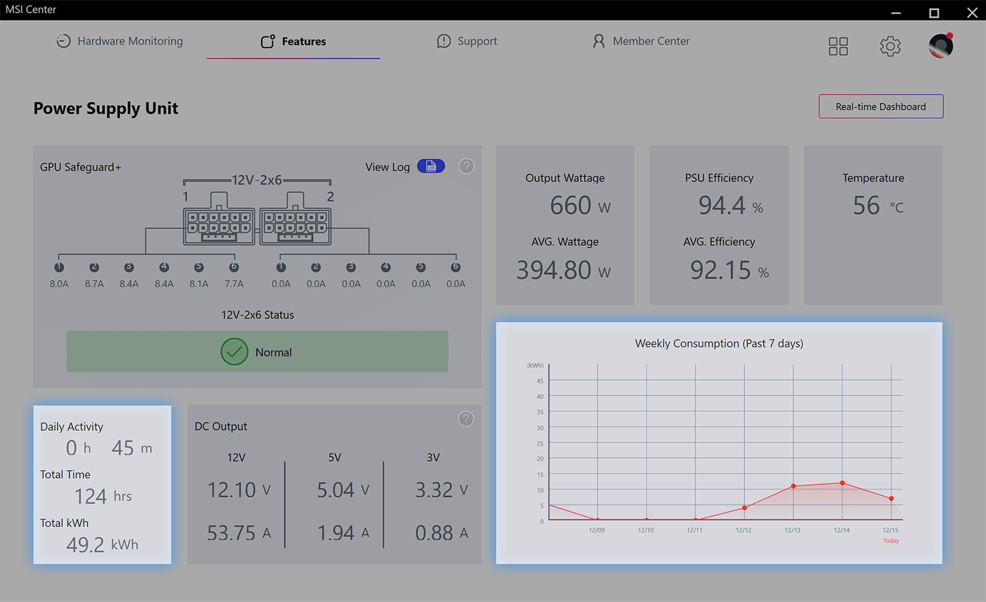This screenshot has width=986, height=602.
Task: Click connector 2's pin 1 marker
Action: point(281,267)
